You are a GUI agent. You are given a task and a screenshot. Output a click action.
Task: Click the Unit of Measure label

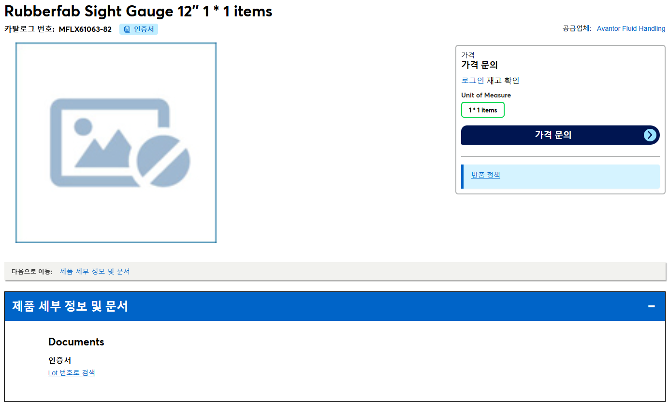486,95
